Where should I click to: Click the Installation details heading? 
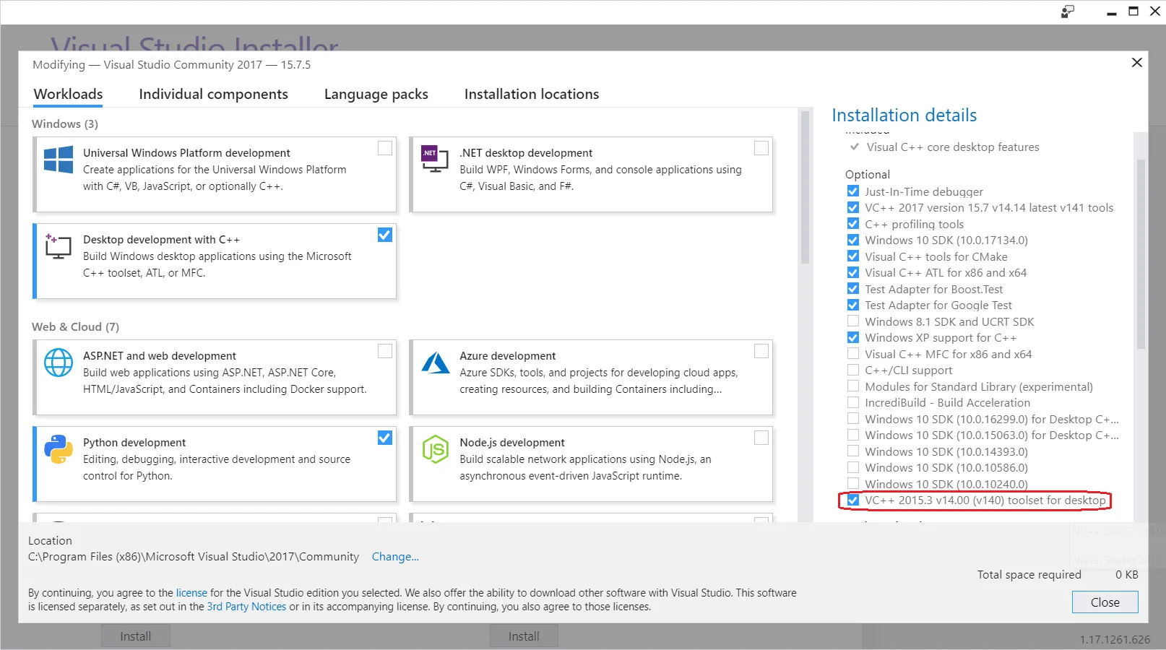[904, 116]
